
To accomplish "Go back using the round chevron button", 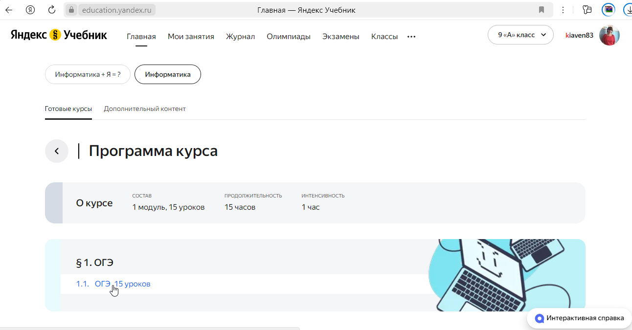I will tap(57, 151).
